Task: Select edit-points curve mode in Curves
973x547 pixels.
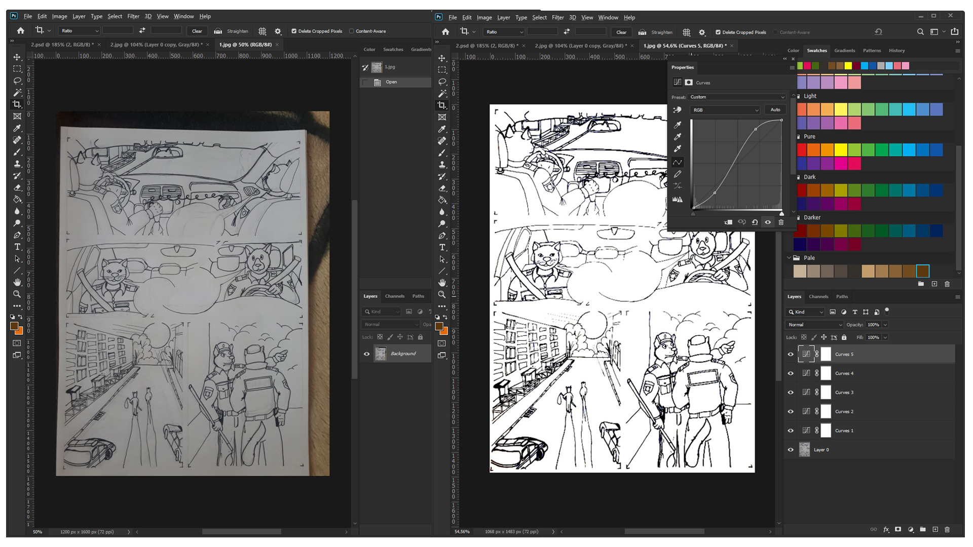Action: [678, 162]
